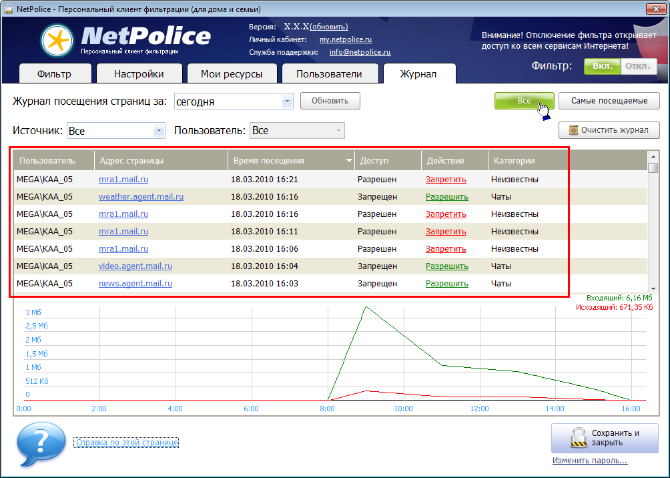
Task: Show Самые посещаемые pages
Action: point(609,101)
